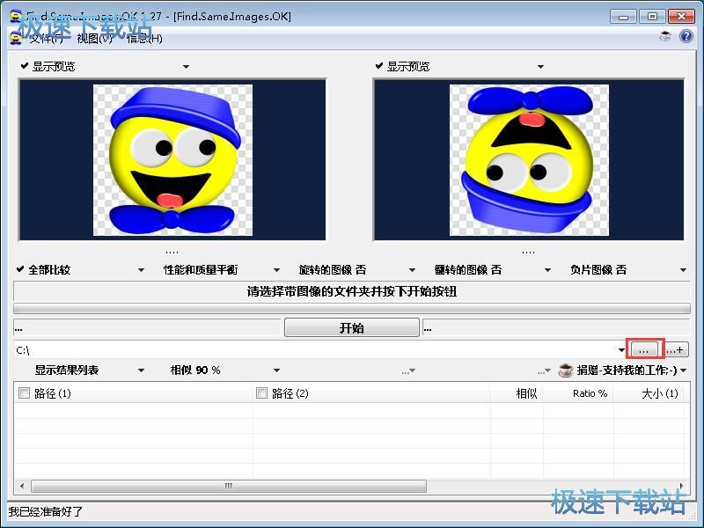Click the app icon in the title bar
The width and height of the screenshot is (704, 528).
point(16,16)
